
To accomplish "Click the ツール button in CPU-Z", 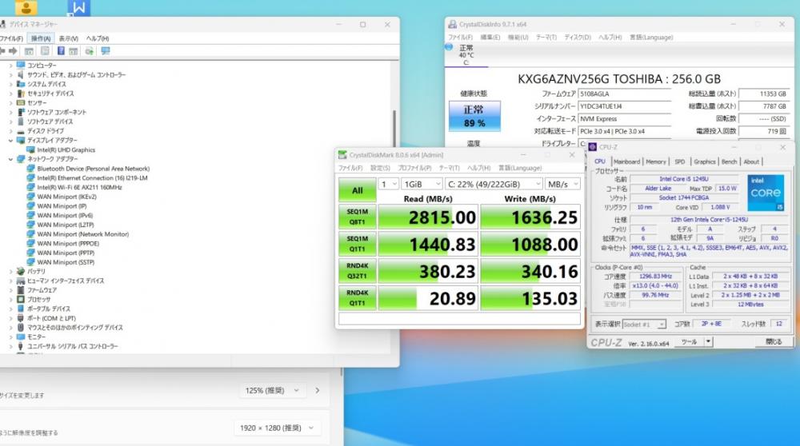I will click(690, 342).
